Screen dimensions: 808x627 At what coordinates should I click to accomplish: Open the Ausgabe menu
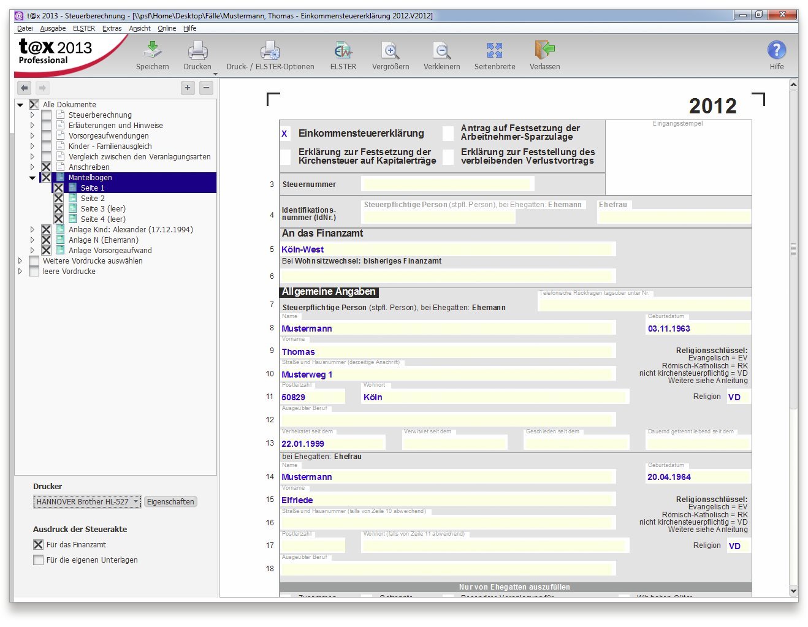53,28
